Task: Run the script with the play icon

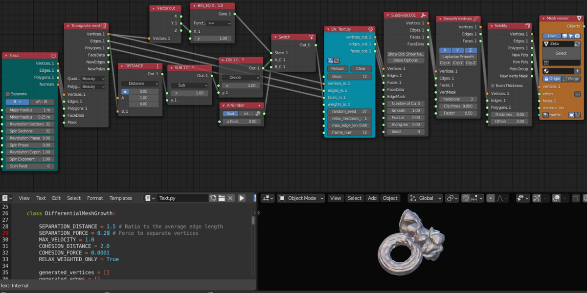Action: click(x=242, y=198)
